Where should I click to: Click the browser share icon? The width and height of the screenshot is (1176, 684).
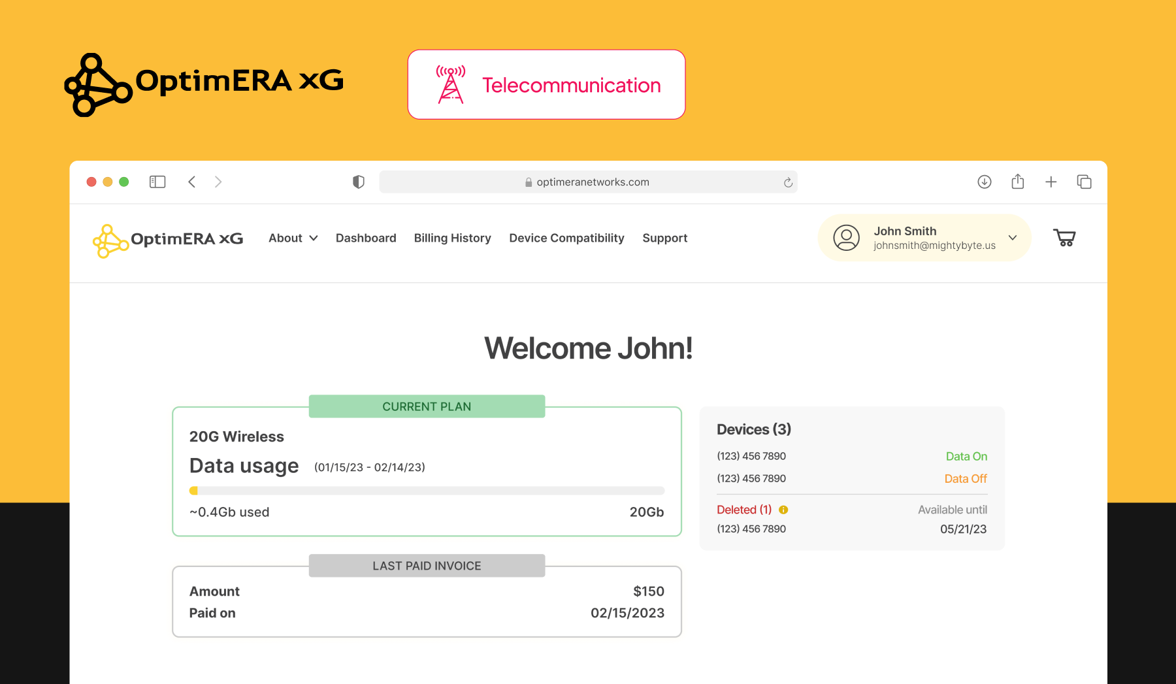tap(1017, 182)
